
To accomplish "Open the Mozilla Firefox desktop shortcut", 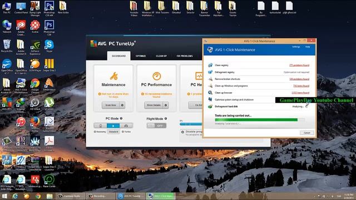I will pyautogui.click(x=35, y=124).
